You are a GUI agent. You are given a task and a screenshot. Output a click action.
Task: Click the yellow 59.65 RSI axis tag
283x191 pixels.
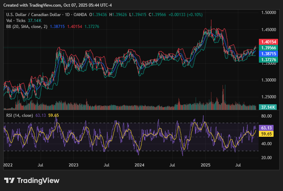(x=267, y=134)
